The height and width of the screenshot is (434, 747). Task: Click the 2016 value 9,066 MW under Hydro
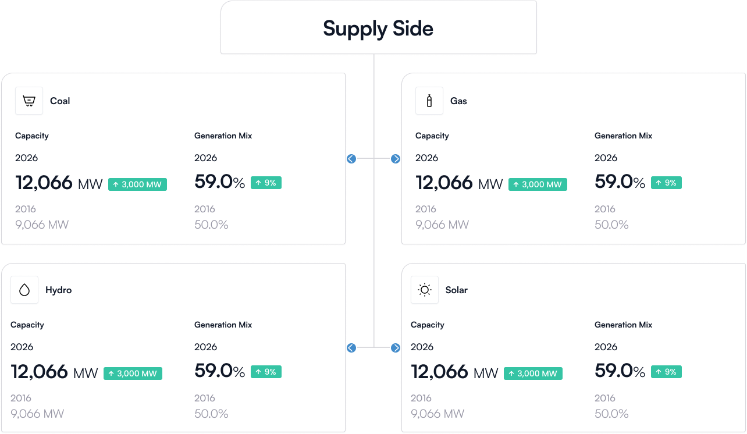tap(37, 414)
